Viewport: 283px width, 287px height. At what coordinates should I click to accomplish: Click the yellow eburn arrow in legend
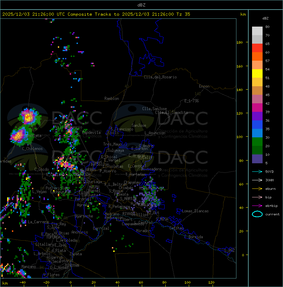click(257, 189)
